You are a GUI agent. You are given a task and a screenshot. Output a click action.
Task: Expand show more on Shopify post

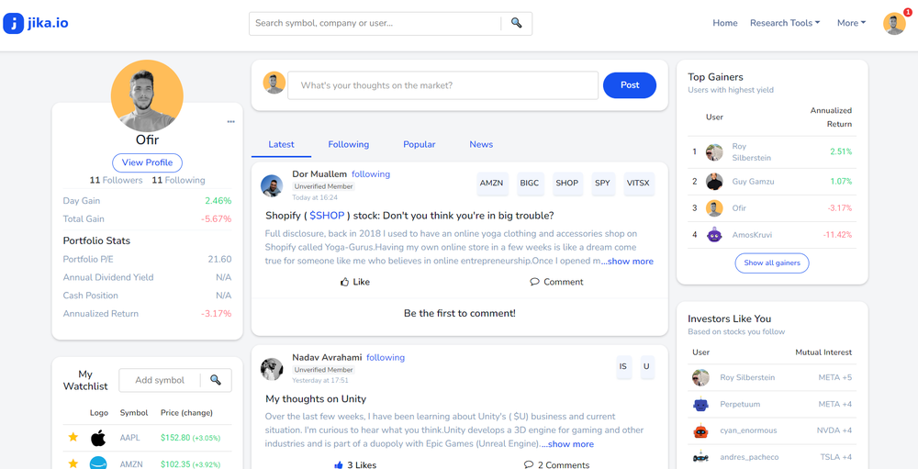(627, 262)
